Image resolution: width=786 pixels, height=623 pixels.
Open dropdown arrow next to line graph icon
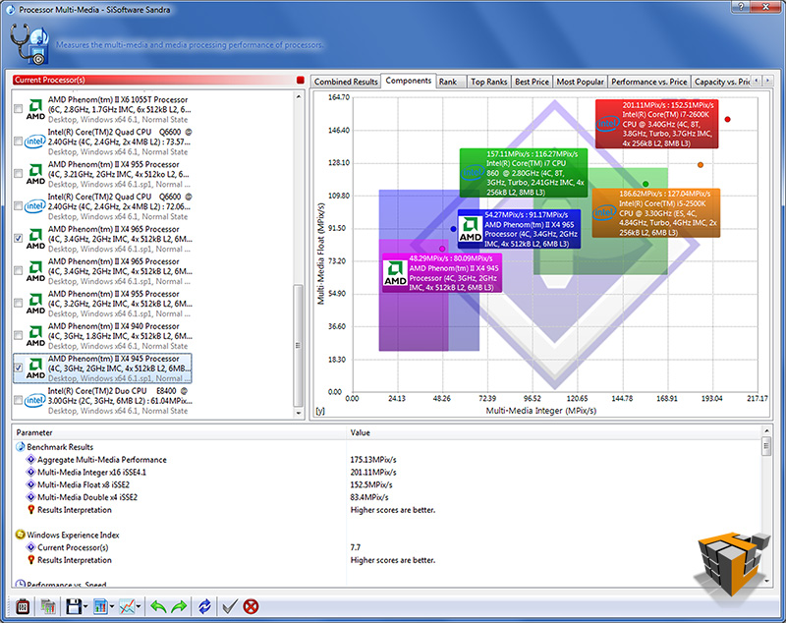pos(138,607)
